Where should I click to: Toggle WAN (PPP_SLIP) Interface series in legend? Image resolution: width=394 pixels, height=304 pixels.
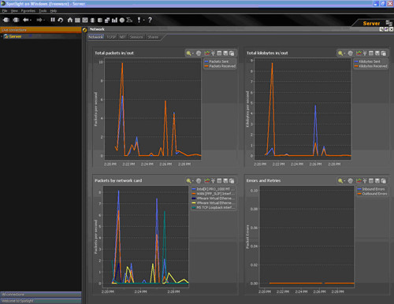[x=214, y=194]
